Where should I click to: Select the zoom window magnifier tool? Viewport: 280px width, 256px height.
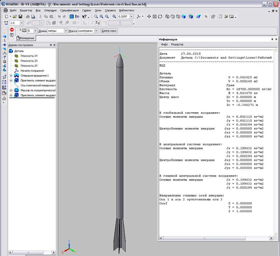(x=96, y=16)
